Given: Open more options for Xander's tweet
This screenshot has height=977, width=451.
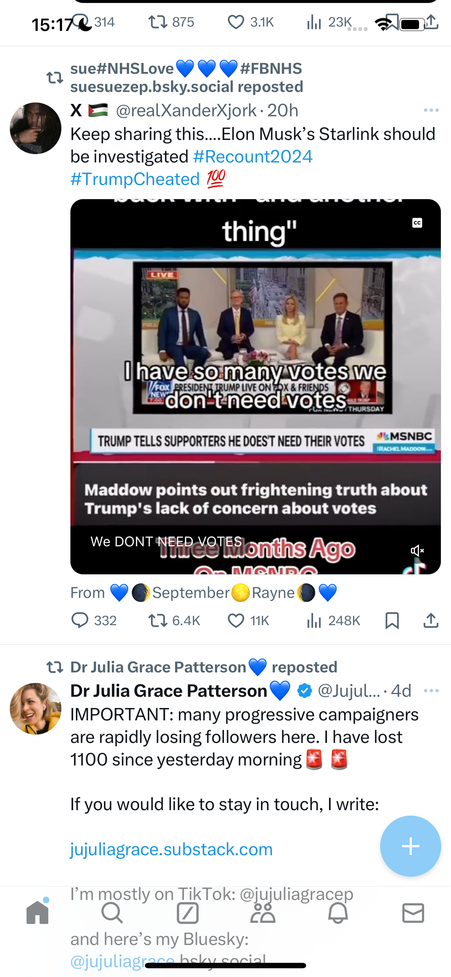Looking at the screenshot, I should click(431, 110).
